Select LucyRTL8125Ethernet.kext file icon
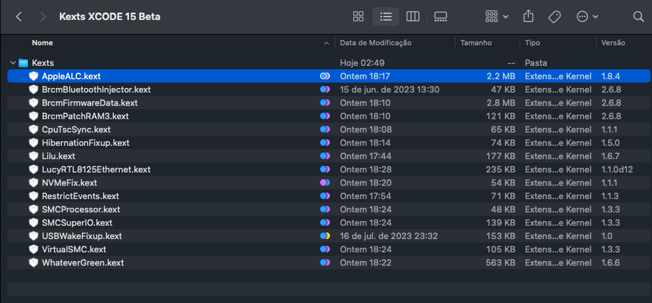The height and width of the screenshot is (303, 652). 34,169
